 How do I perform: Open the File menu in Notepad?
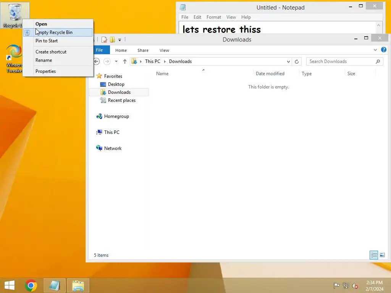pyautogui.click(x=185, y=17)
